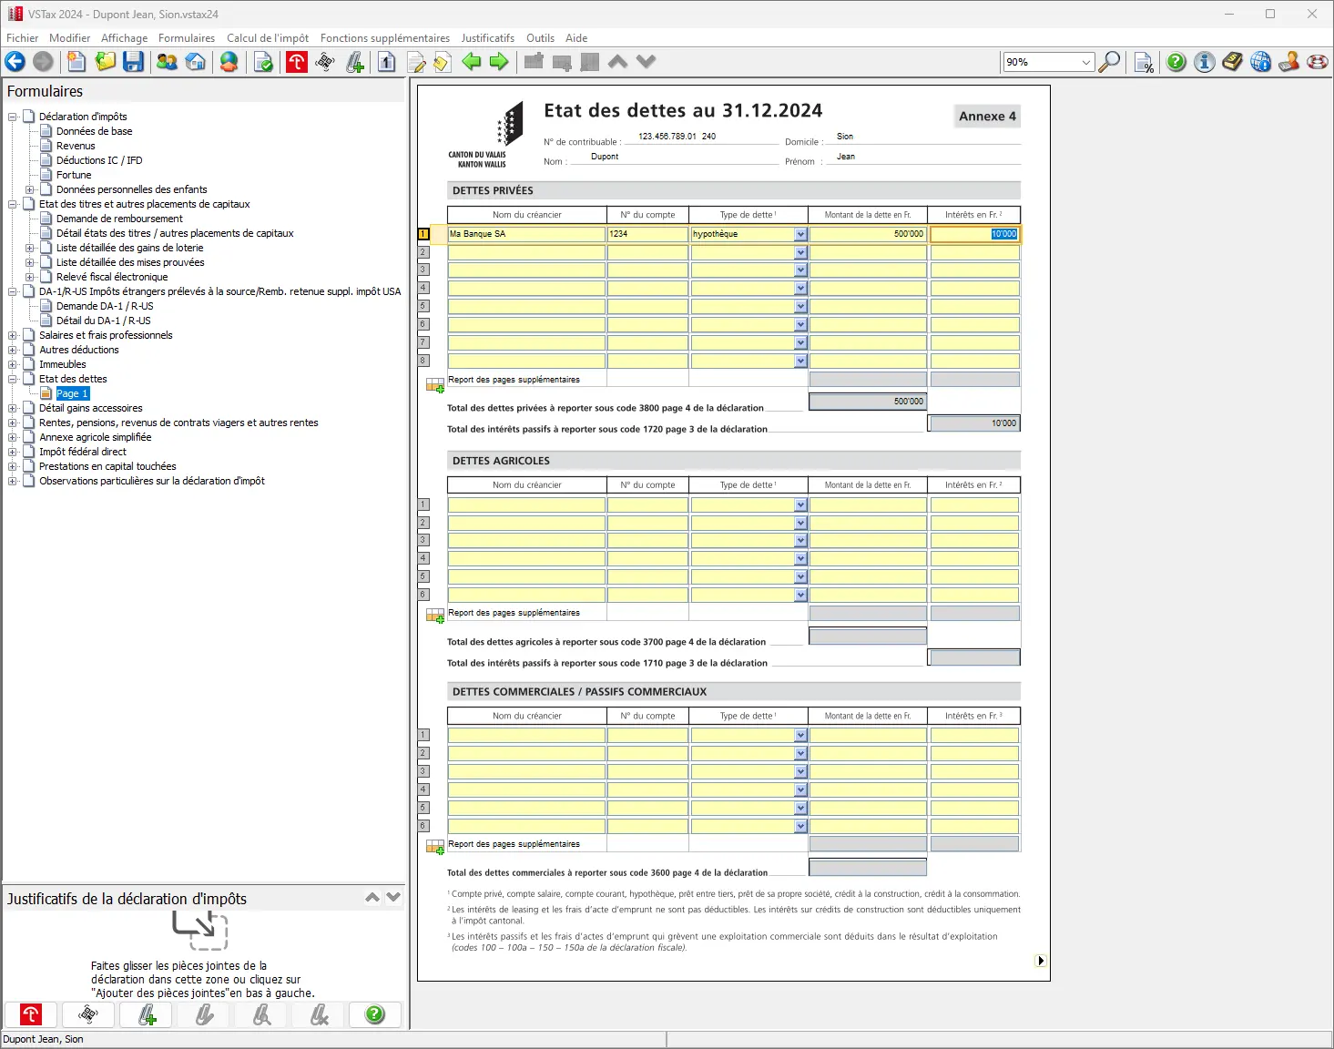Open the Justificatifs menu
Viewport: 1334px width, 1049px height.
tap(487, 38)
